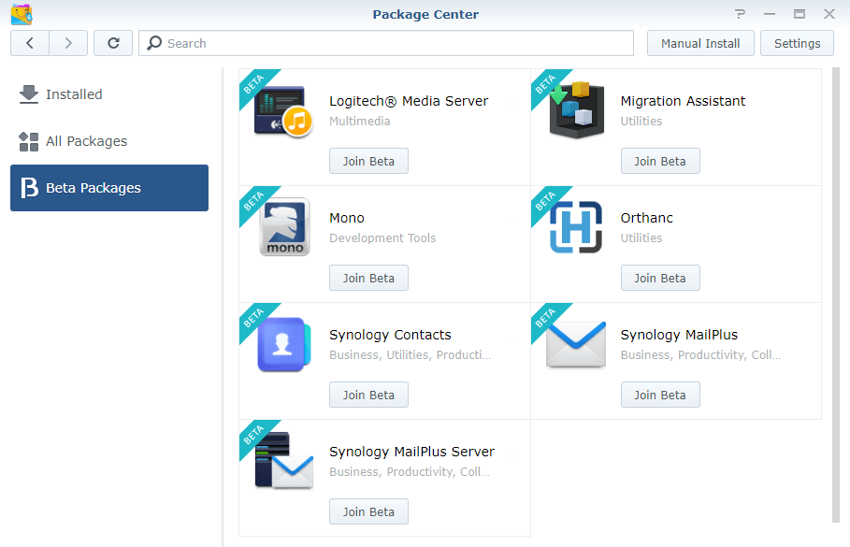Image resolution: width=850 pixels, height=547 pixels.
Task: Minimize the Package Center window
Action: pyautogui.click(x=770, y=14)
